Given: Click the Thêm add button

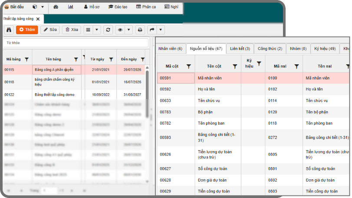Looking at the screenshot, I should [27, 30].
